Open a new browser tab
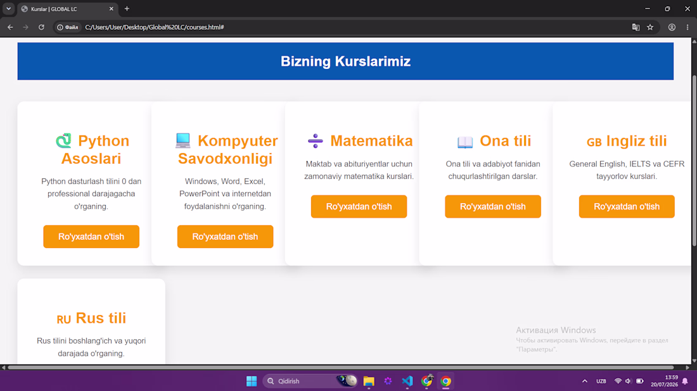This screenshot has width=697, height=391. click(127, 9)
